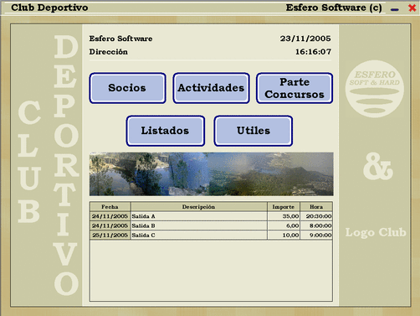
Task: Click the 35,00 importe cell
Action: (x=284, y=216)
